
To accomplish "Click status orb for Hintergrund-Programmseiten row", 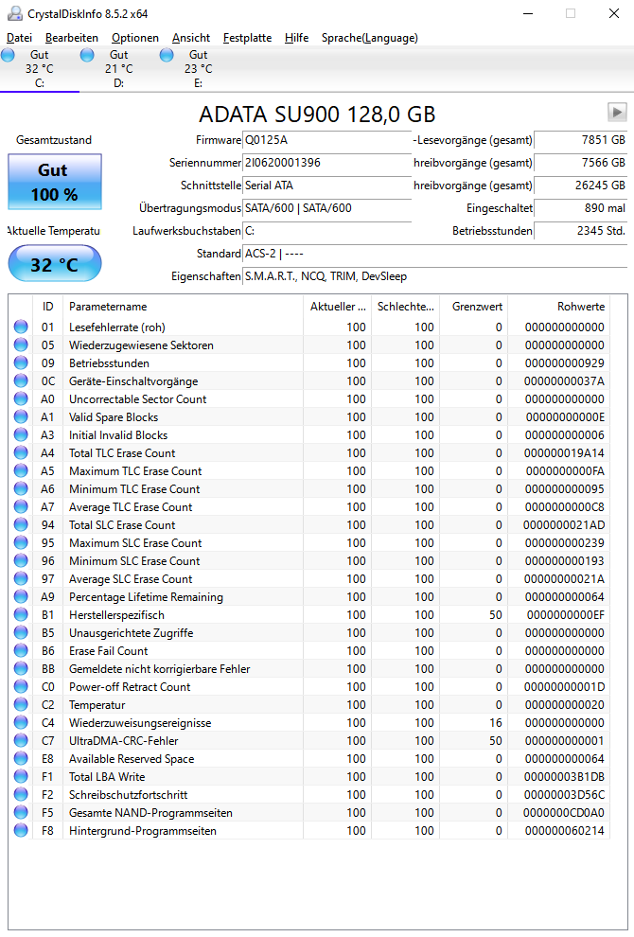I will coord(21,830).
